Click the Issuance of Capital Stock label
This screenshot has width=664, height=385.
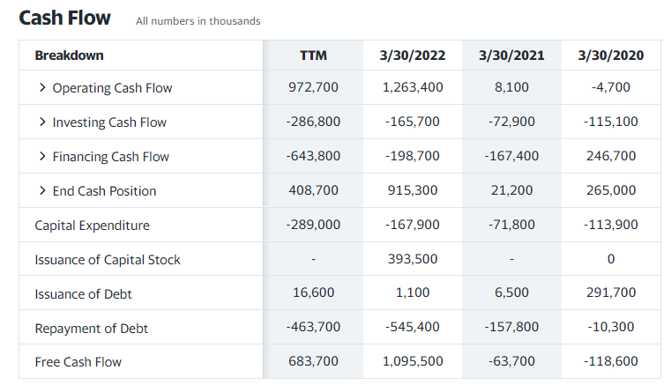[x=108, y=259]
